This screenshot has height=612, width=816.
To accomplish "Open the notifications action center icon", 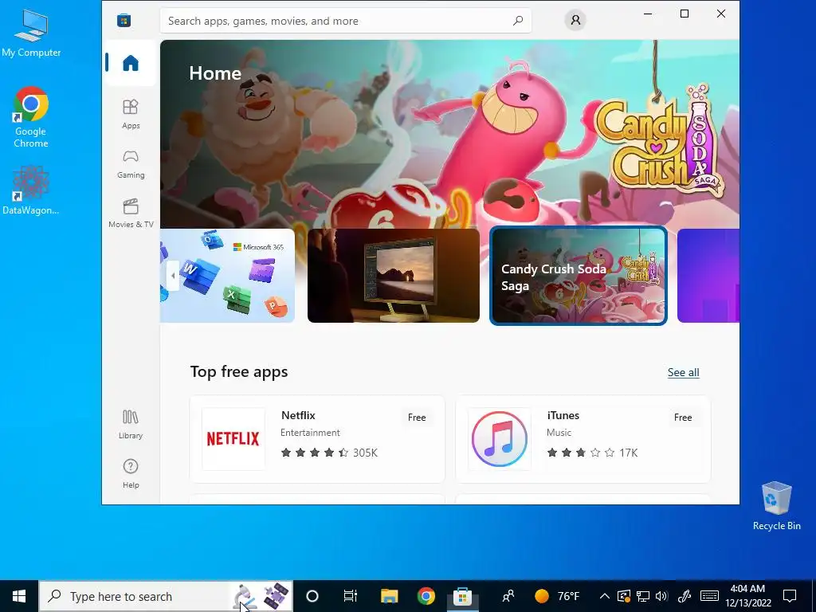I will (x=790, y=596).
